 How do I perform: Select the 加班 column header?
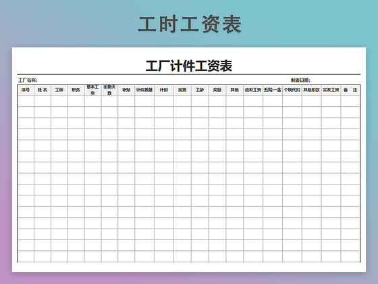[182, 90]
